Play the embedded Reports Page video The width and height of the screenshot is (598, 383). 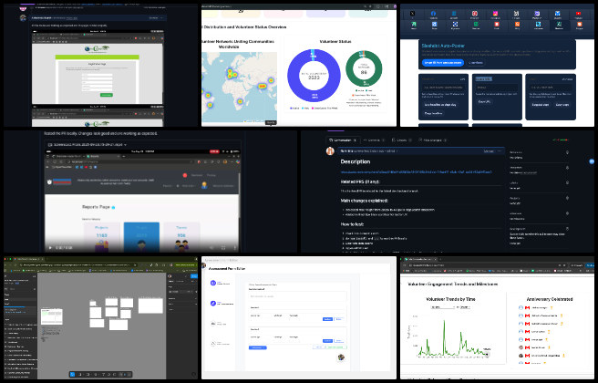coord(48,247)
